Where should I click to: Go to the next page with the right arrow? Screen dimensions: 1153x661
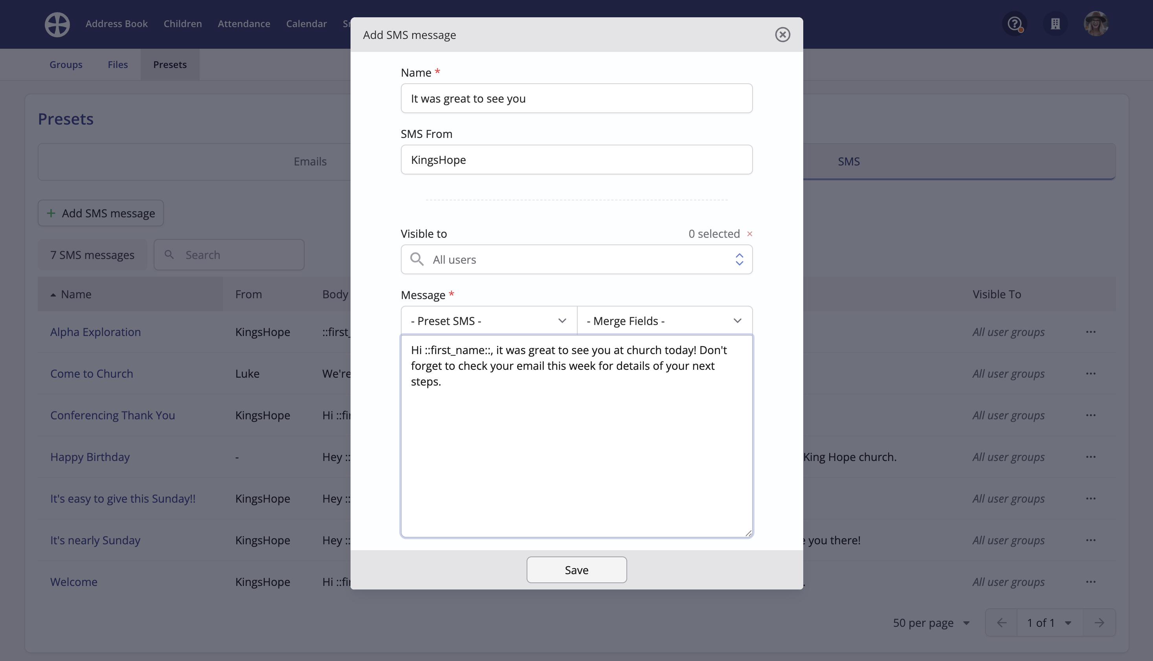pyautogui.click(x=1098, y=622)
